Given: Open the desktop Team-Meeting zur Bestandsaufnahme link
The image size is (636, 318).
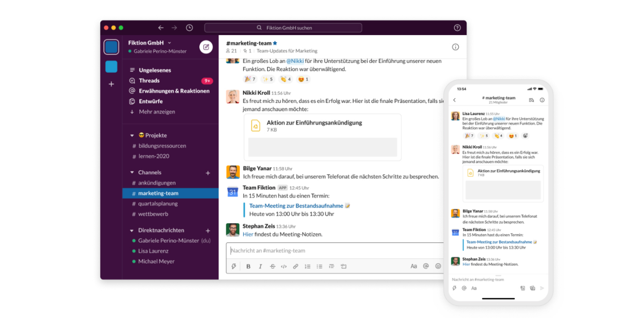Looking at the screenshot, I should pos(296,206).
